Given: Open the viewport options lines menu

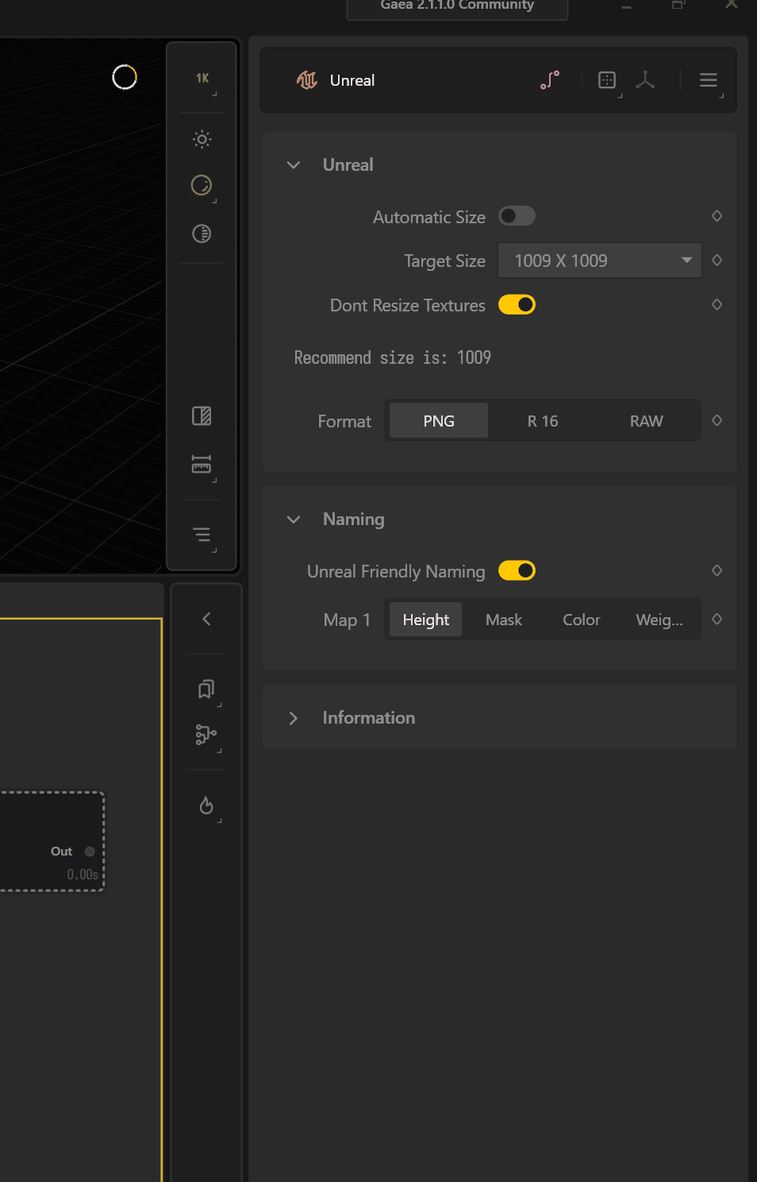Looking at the screenshot, I should point(202,535).
